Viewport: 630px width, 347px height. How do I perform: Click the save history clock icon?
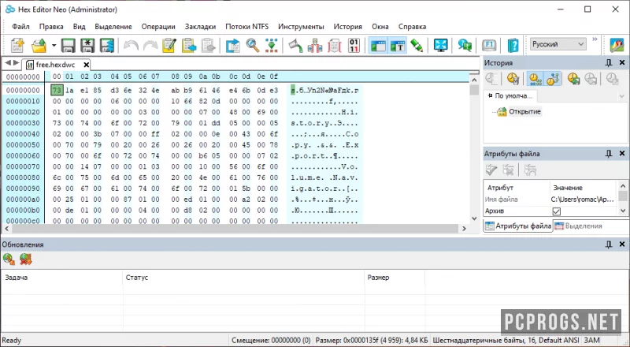[573, 79]
